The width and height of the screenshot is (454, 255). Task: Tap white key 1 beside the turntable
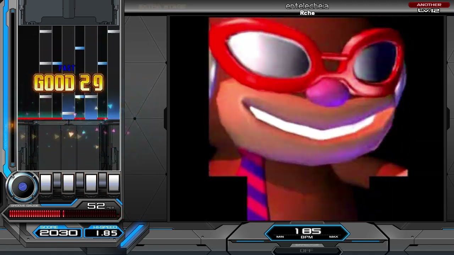46,183
